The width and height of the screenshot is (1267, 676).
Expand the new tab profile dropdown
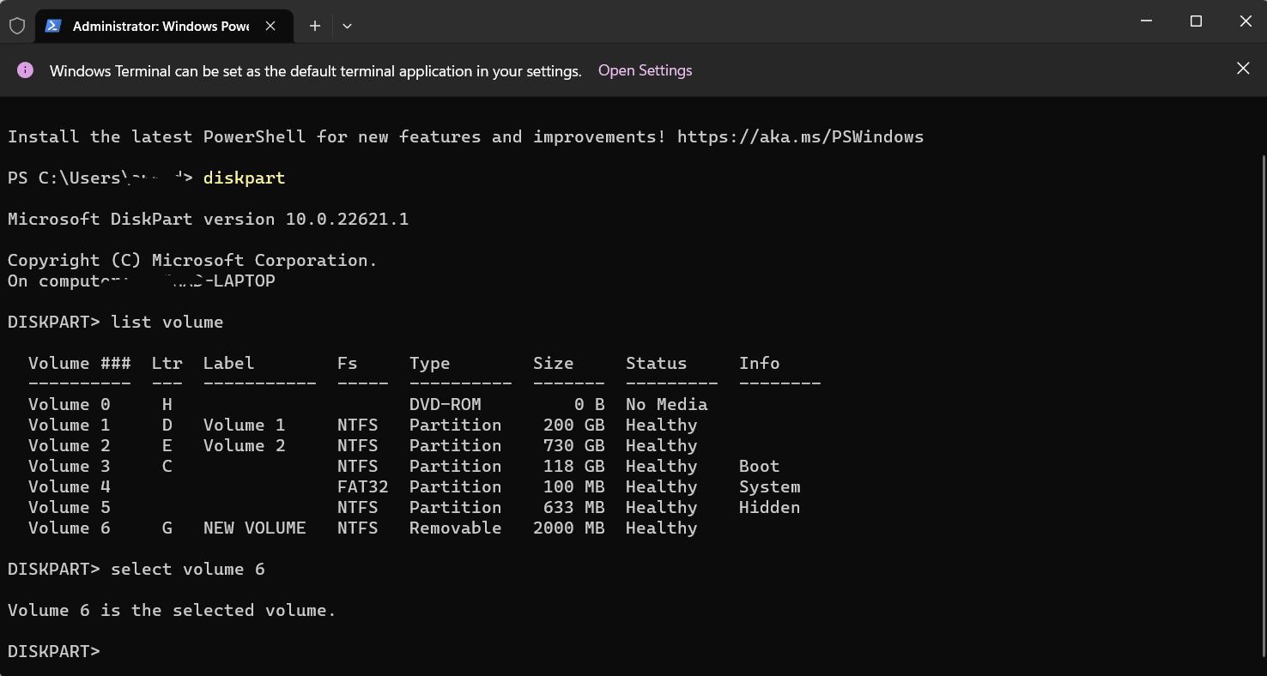coord(347,26)
